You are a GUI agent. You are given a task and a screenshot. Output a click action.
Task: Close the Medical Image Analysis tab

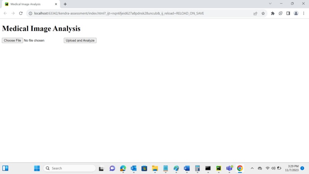click(x=56, y=4)
